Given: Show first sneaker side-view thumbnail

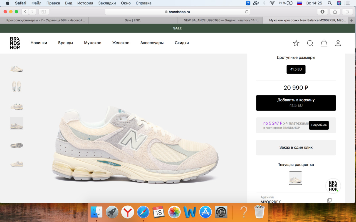Looking at the screenshot, I should (17, 69).
